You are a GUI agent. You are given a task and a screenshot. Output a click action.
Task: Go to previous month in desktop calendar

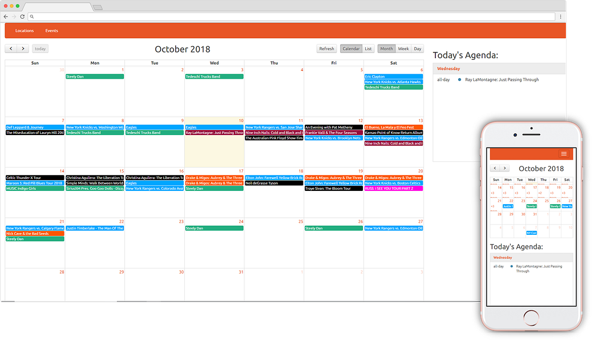[x=11, y=48]
